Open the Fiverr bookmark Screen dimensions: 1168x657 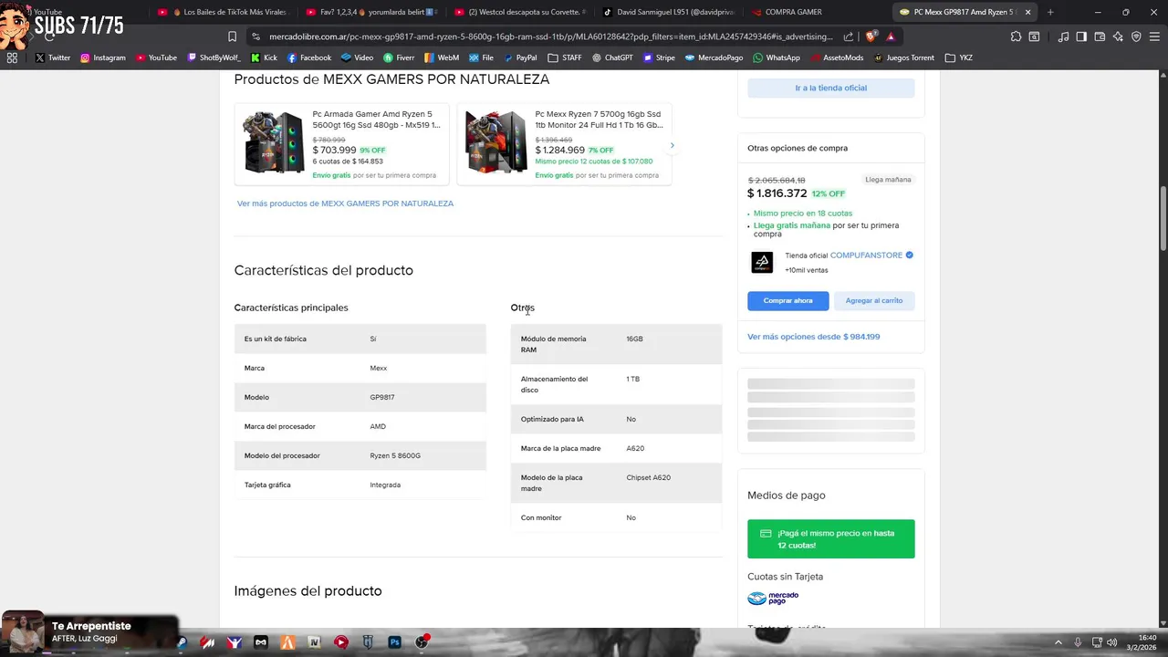(x=399, y=57)
